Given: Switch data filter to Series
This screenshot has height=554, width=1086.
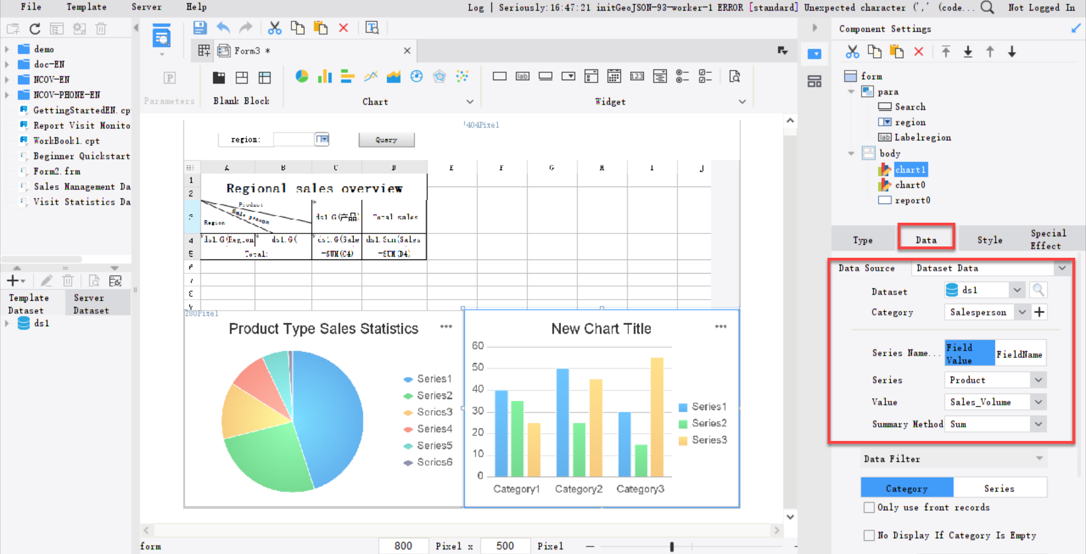Looking at the screenshot, I should point(999,488).
